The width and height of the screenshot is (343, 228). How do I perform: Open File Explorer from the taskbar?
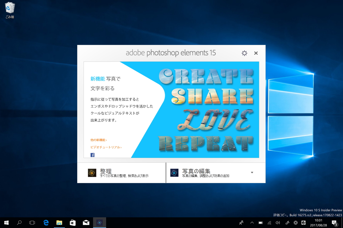[59, 223]
